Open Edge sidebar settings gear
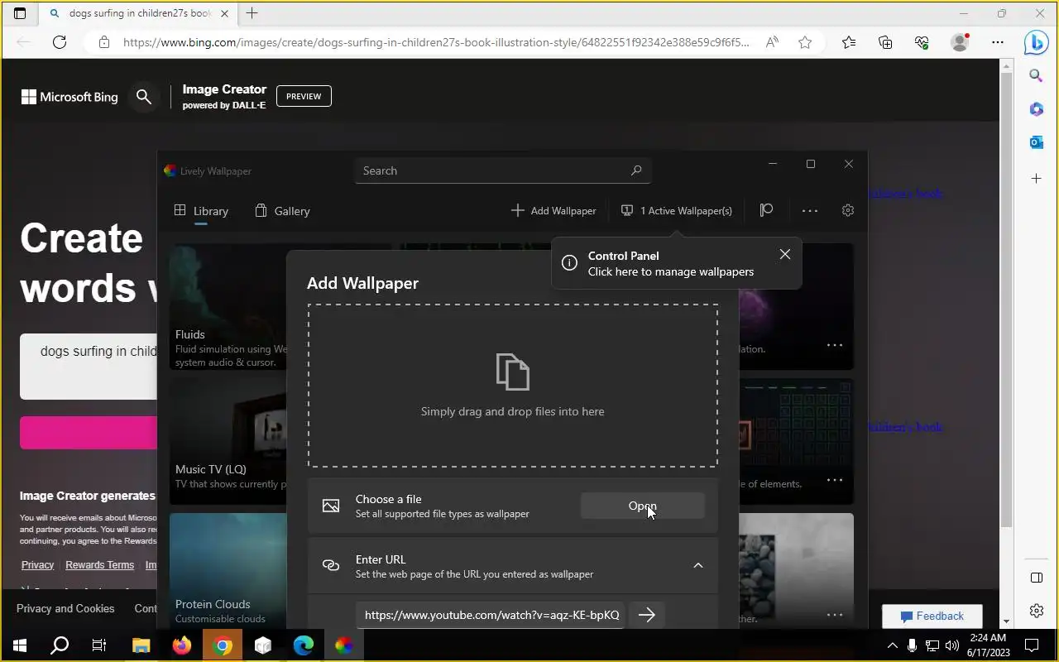 (1036, 611)
